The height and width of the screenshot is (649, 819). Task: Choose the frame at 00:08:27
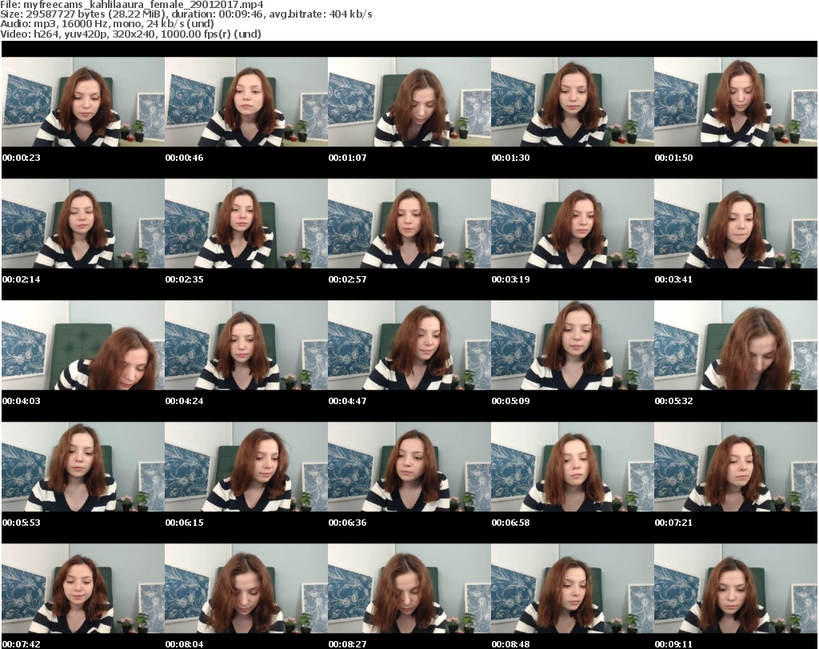click(409, 589)
